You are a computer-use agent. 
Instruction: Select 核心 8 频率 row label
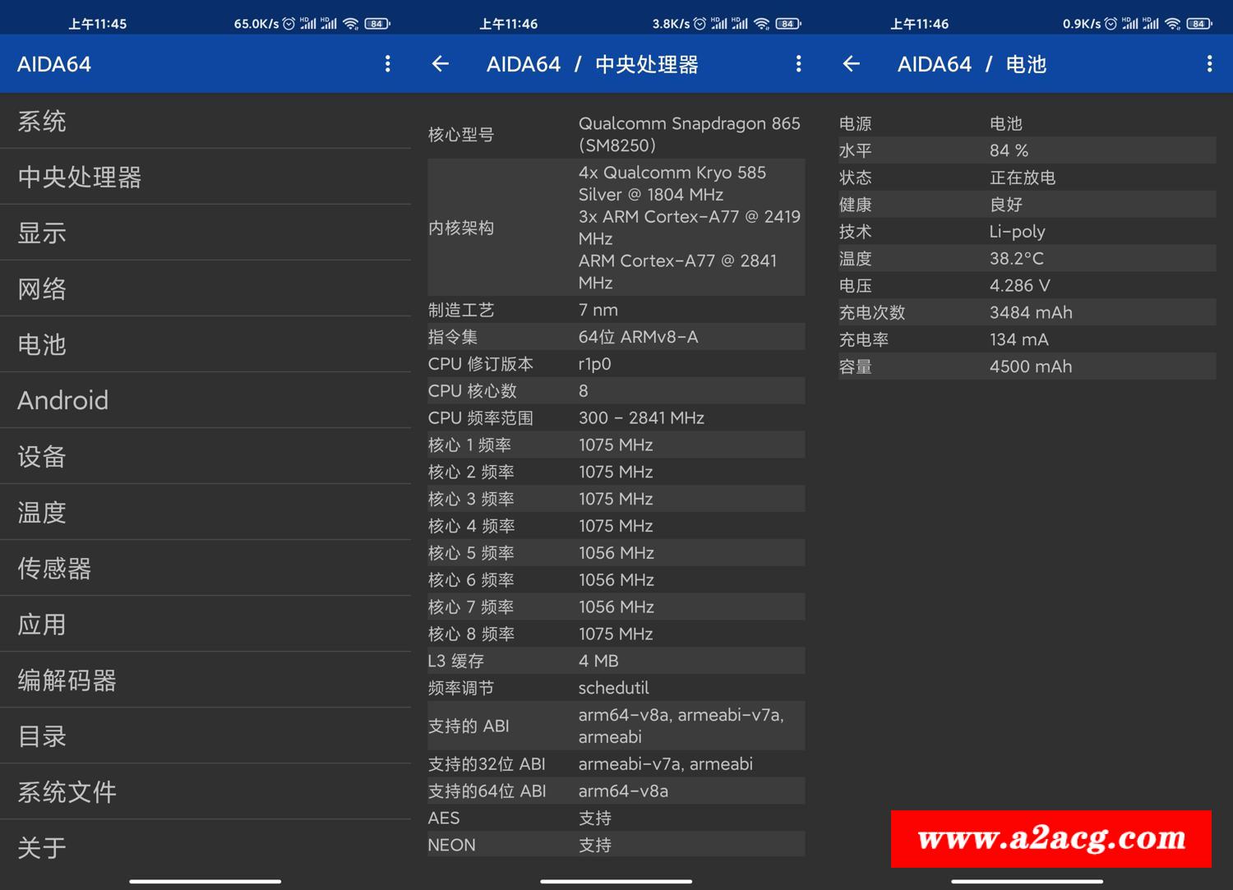(x=471, y=634)
